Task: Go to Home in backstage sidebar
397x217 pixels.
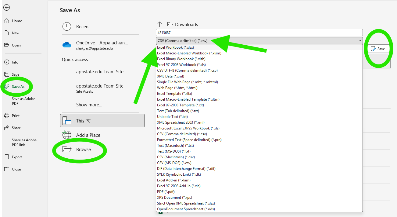Action: point(17,21)
